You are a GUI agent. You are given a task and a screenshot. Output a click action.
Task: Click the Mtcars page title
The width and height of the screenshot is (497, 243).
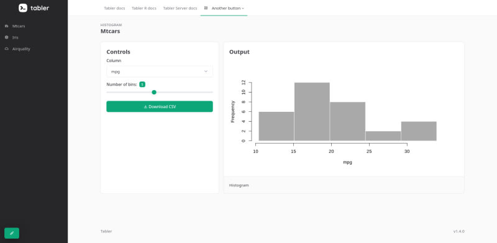pos(111,32)
